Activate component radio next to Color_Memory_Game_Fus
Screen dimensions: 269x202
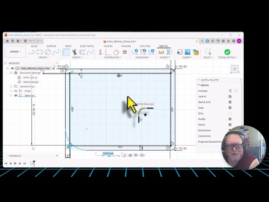[53, 68]
